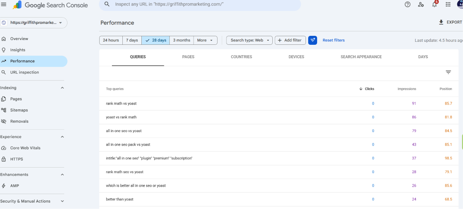463x209 pixels.
Task: Click the Google Search Console logo
Action: [x=50, y=5]
